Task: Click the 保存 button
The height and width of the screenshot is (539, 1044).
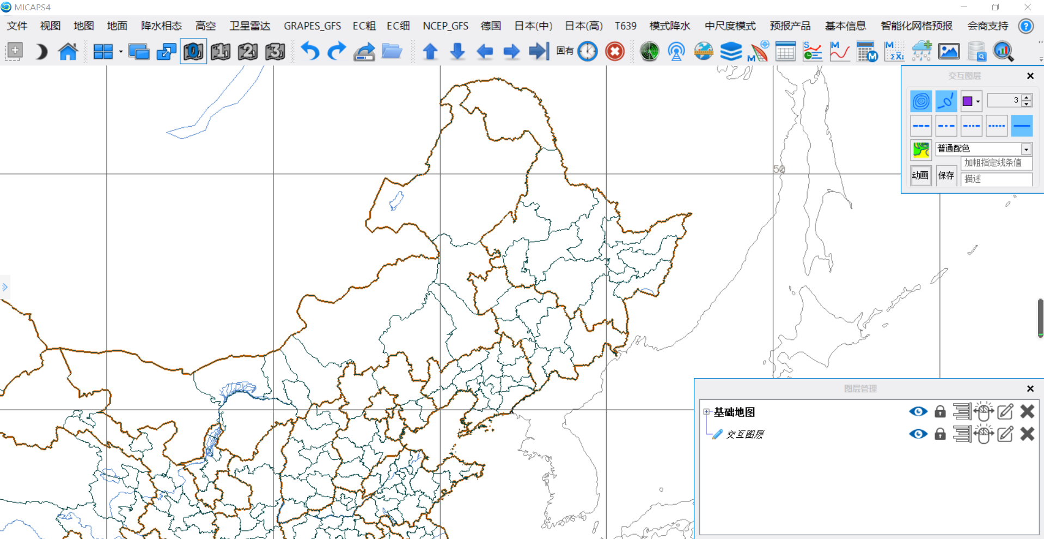Action: pyautogui.click(x=946, y=175)
